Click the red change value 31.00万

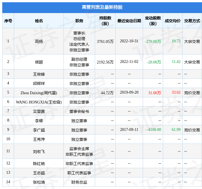(155, 93)
